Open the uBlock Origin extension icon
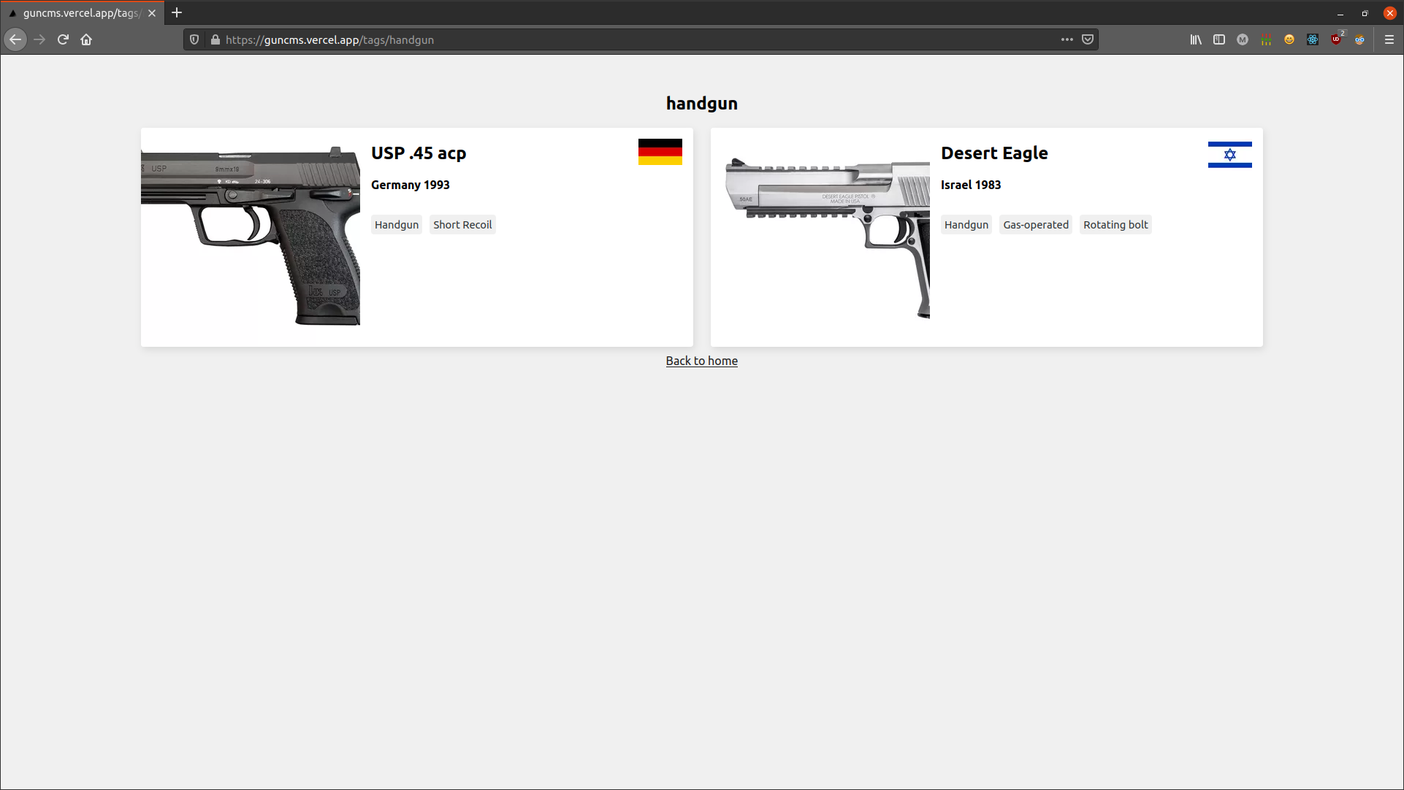This screenshot has width=1404, height=790. [1336, 39]
